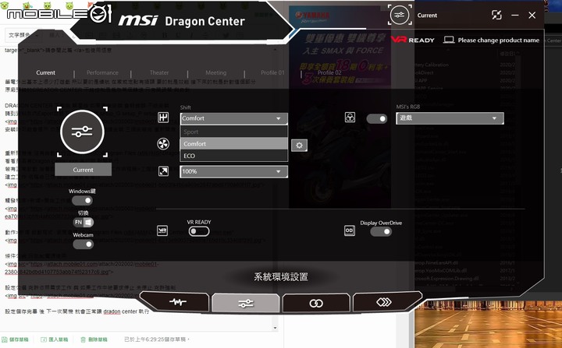Click 匯入草稿 in the browser editor
This screenshot has height=348, width=562.
pyautogui.click(x=59, y=339)
